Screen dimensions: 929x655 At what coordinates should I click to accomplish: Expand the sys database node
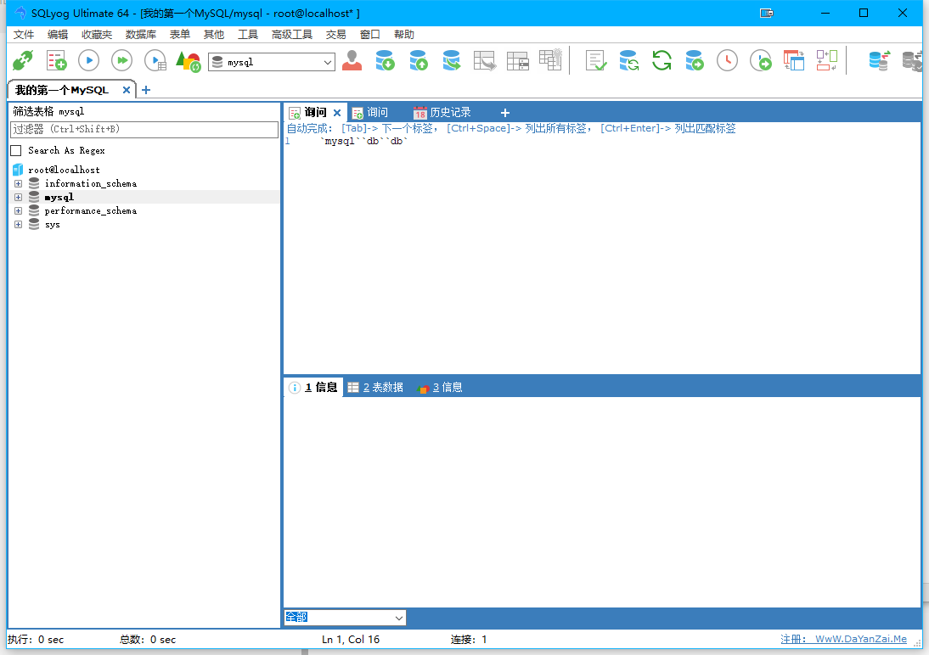19,225
